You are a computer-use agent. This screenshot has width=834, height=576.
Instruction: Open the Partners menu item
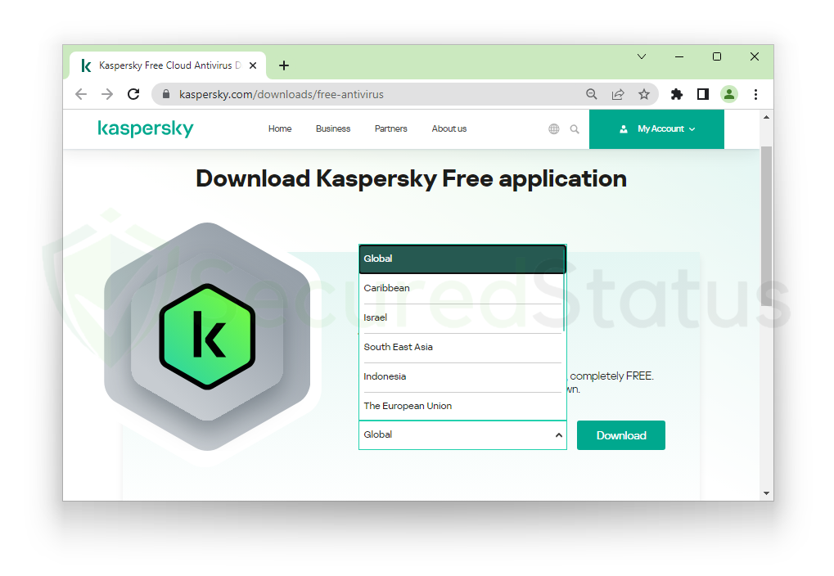pyautogui.click(x=391, y=128)
